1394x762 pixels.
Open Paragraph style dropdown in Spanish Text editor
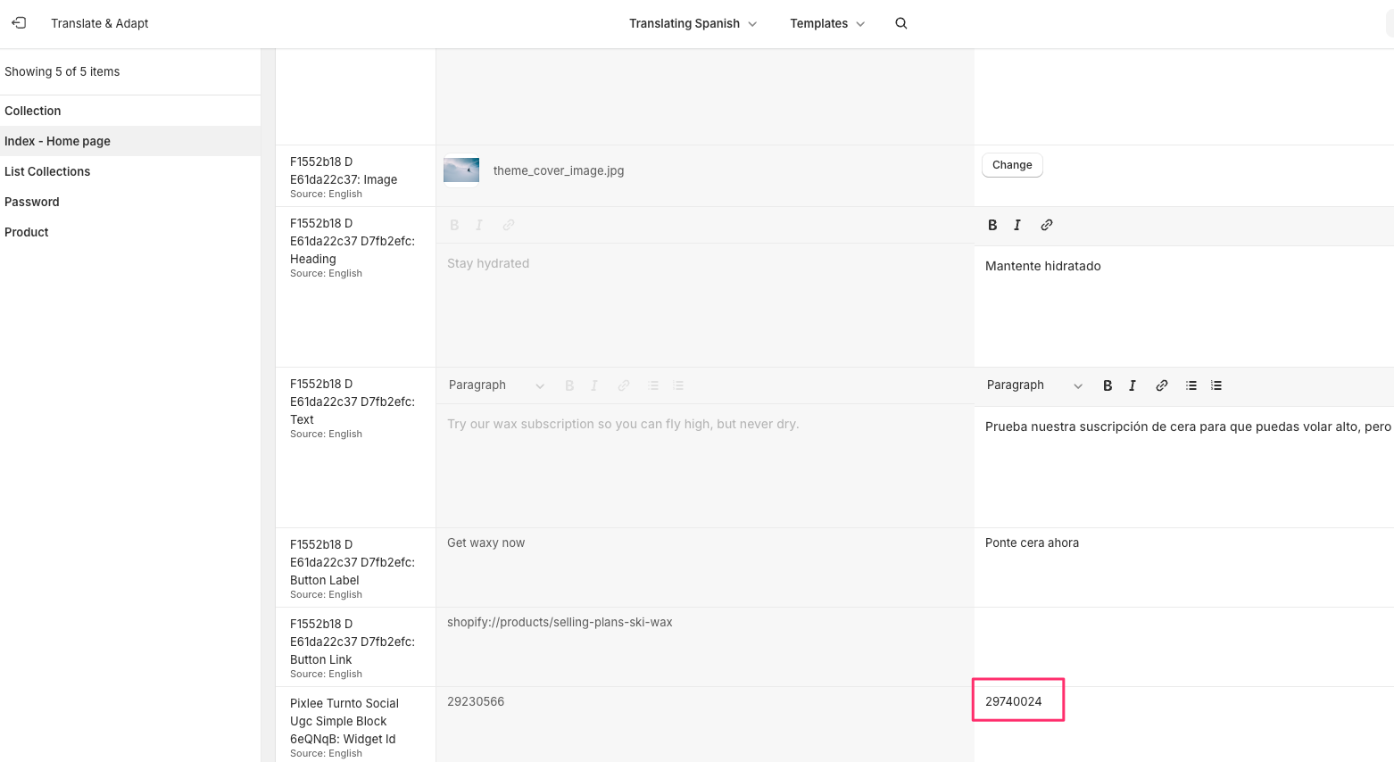1034,385
